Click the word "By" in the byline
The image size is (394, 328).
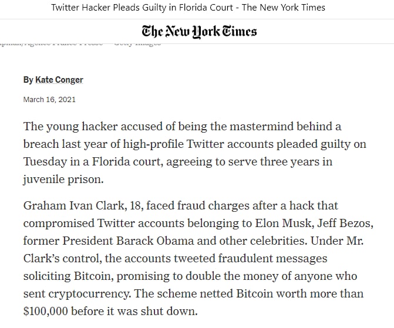click(28, 80)
